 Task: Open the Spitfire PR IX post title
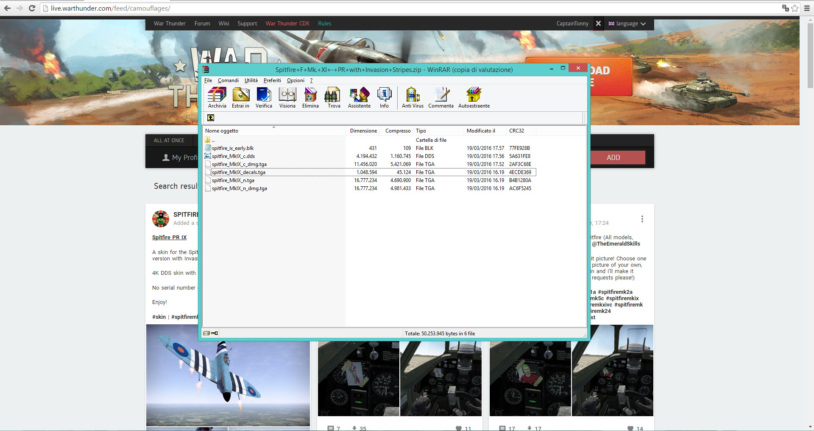tap(169, 238)
